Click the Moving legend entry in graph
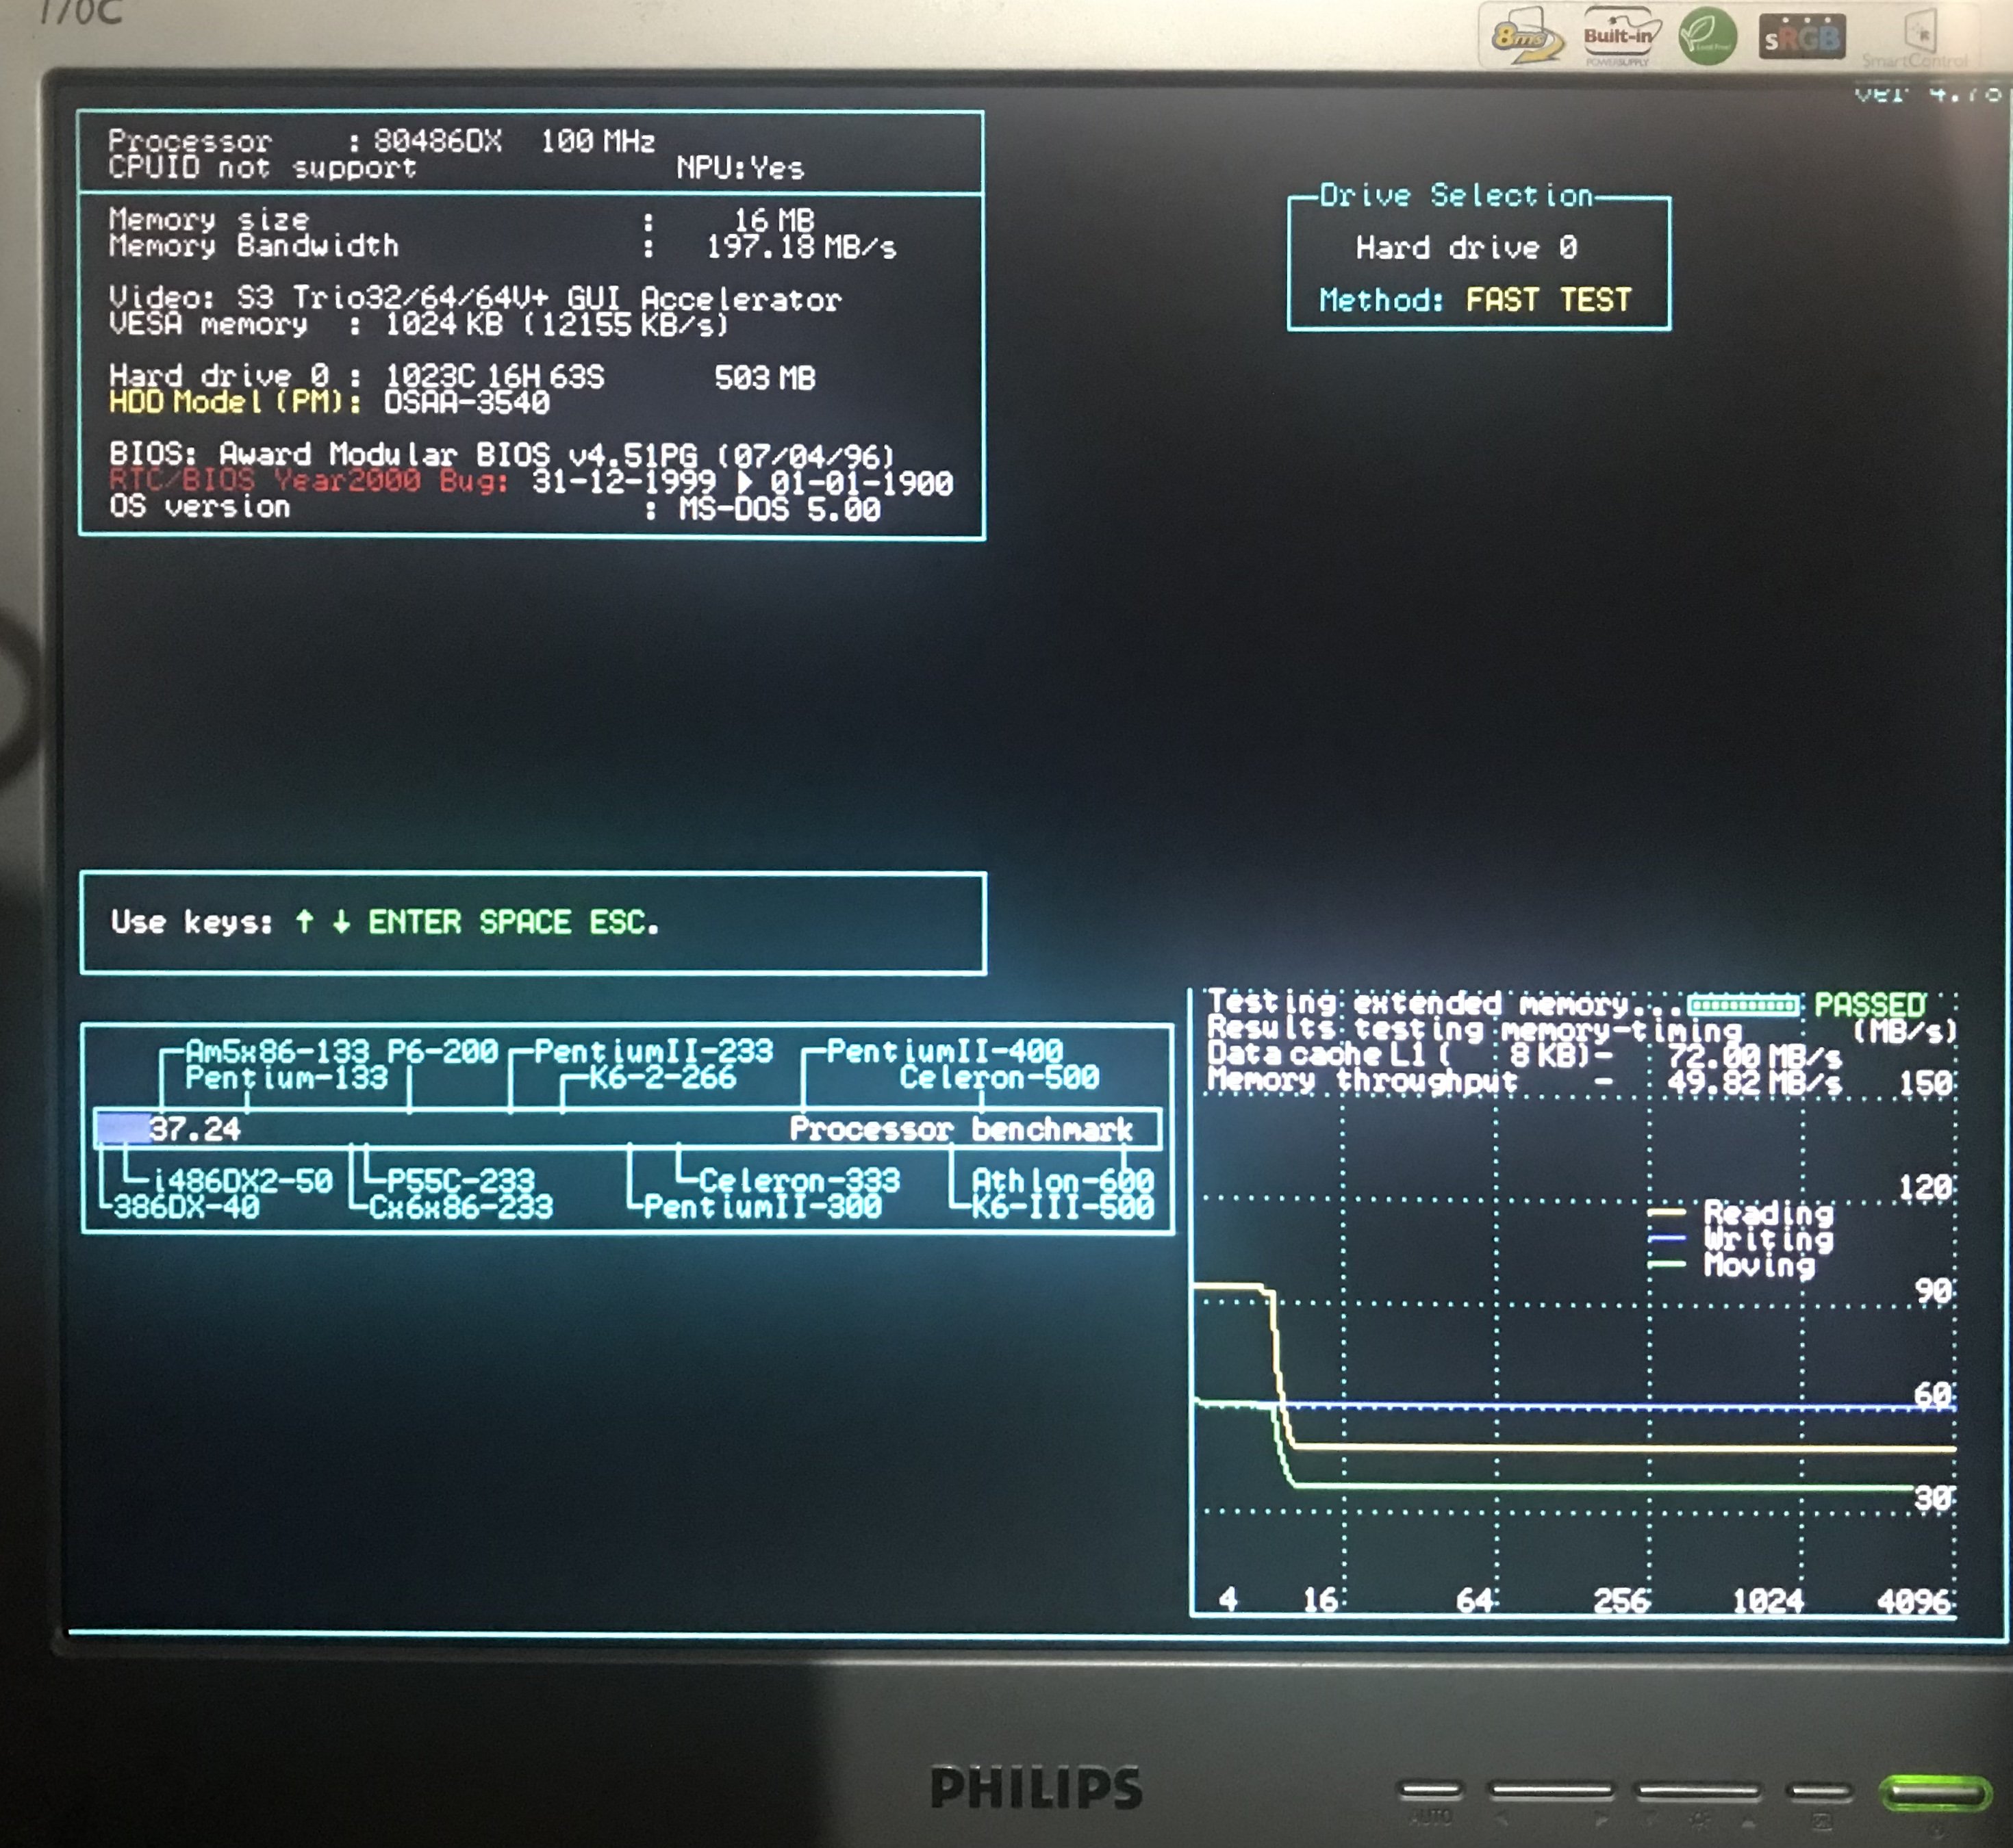 click(x=1759, y=1265)
